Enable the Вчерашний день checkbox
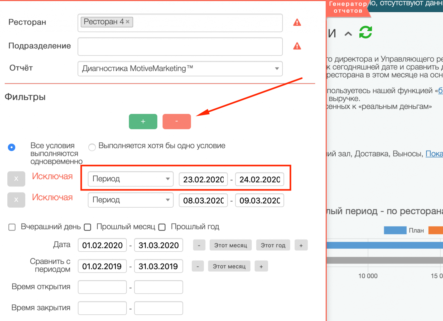443x321 pixels. tap(12, 227)
